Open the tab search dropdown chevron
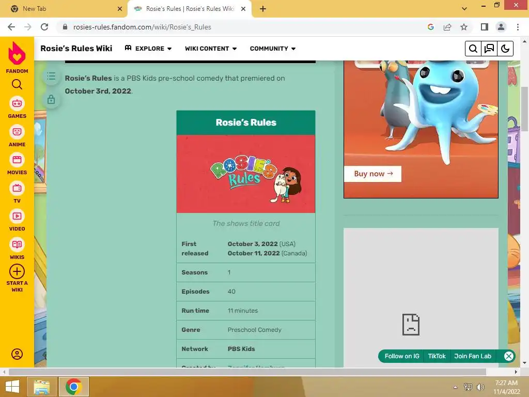Screen dimensions: 529x397 coord(464,9)
